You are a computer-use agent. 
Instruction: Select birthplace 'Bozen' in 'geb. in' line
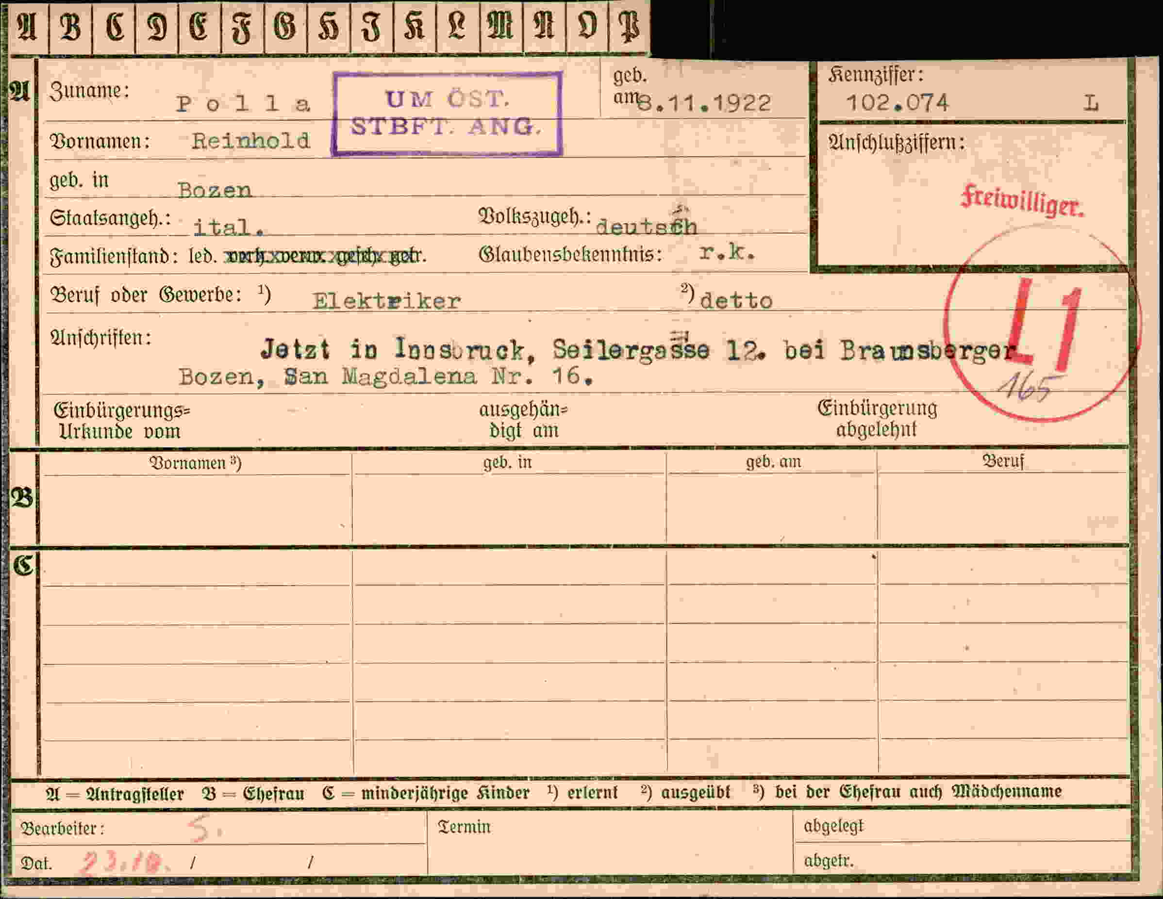[215, 190]
